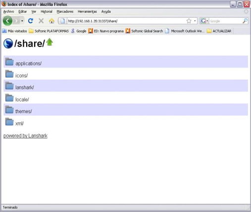Open the address bar history dropdown arrow

point(195,21)
